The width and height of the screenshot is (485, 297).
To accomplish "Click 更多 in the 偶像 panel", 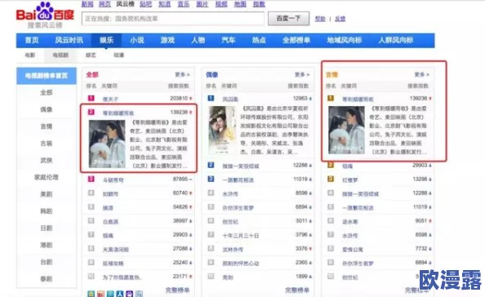I will coord(302,74).
